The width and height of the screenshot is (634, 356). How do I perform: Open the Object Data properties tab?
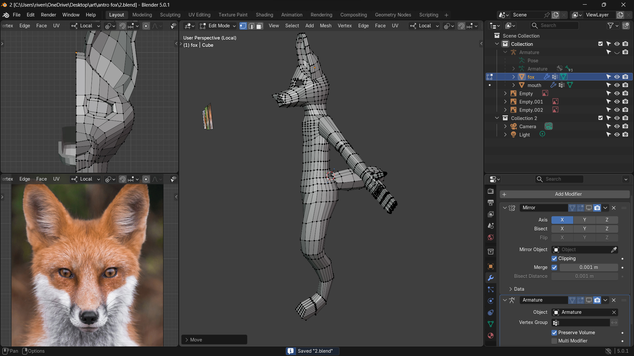click(491, 324)
